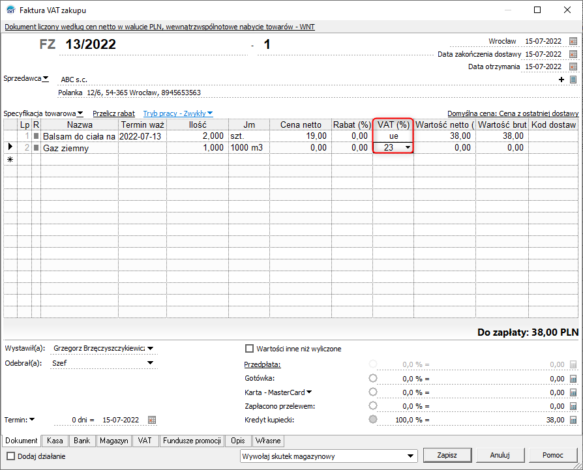Switch to the Magazyn tab

114,441
